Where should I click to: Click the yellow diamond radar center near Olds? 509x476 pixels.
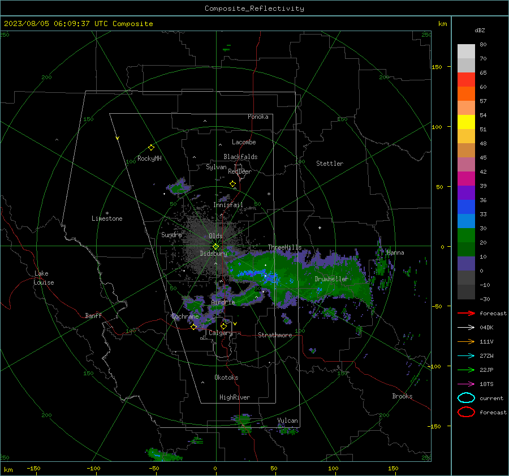[215, 247]
